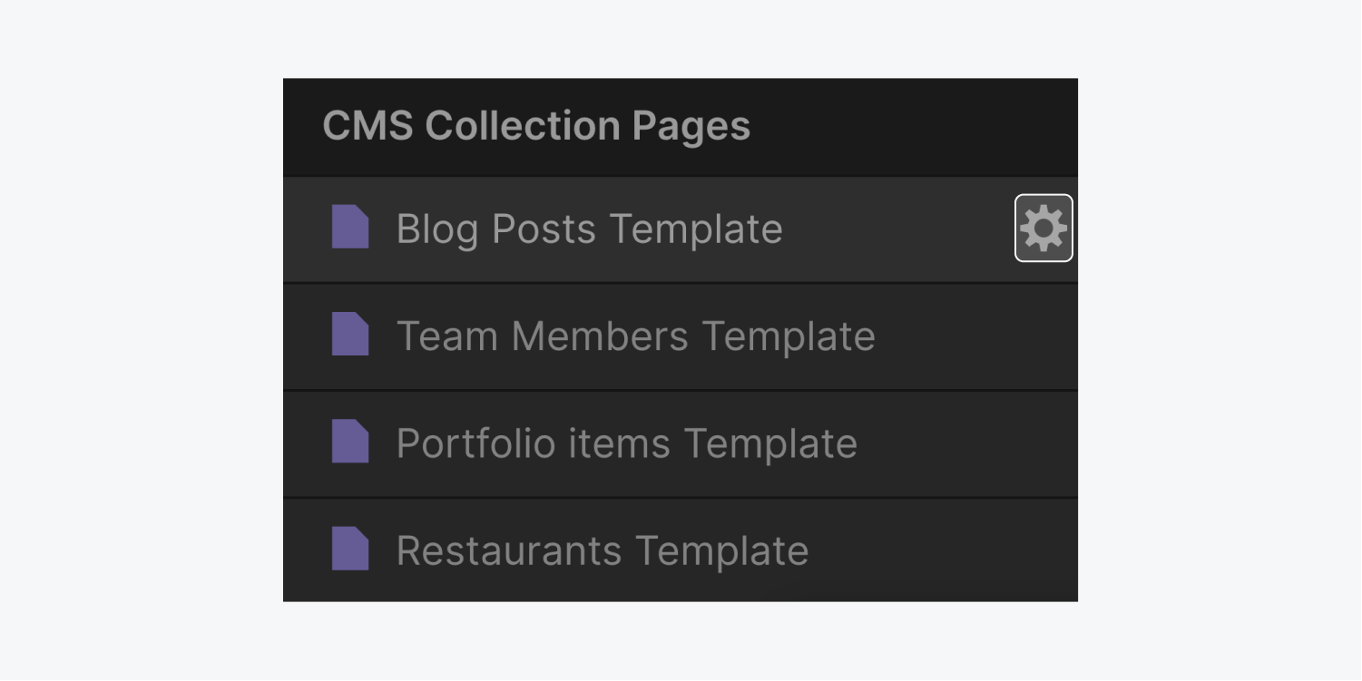Click the Portfolio items Template label text
The width and height of the screenshot is (1362, 681).
626,443
